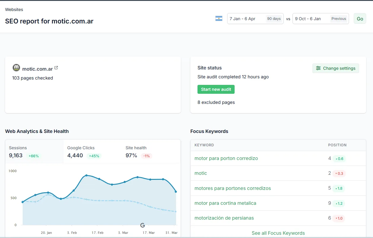Open the 9 Oct - 6 Jan comparison range
This screenshot has height=238, width=373.
pyautogui.click(x=321, y=19)
